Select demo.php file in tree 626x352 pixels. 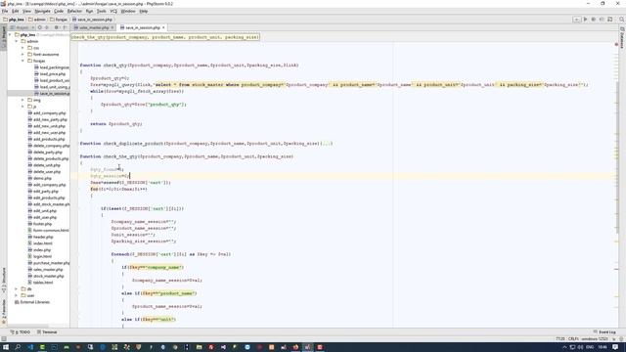tap(39, 178)
